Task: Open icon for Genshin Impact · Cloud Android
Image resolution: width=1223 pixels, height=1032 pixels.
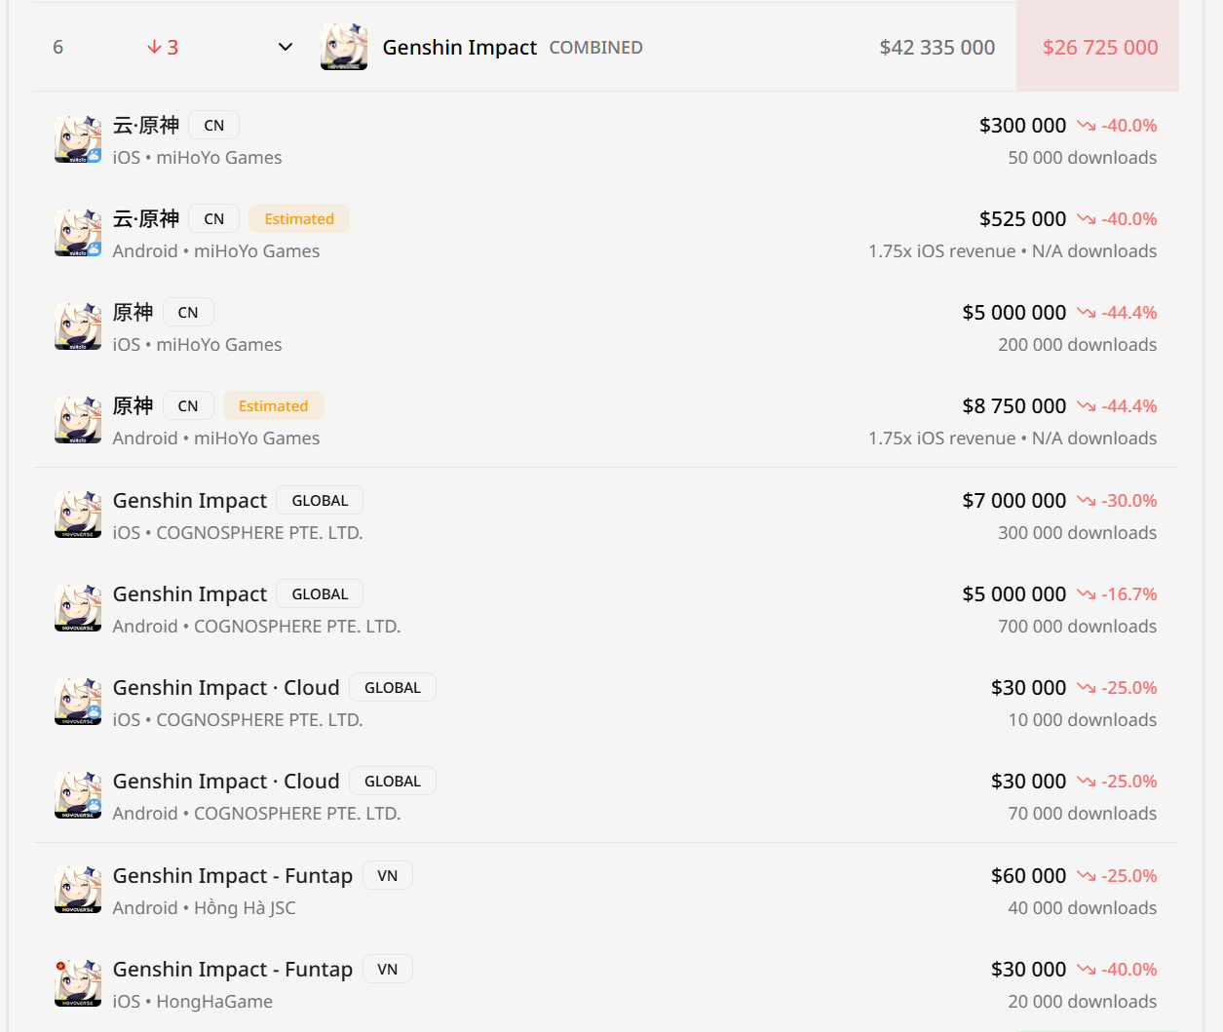Action: (x=78, y=795)
